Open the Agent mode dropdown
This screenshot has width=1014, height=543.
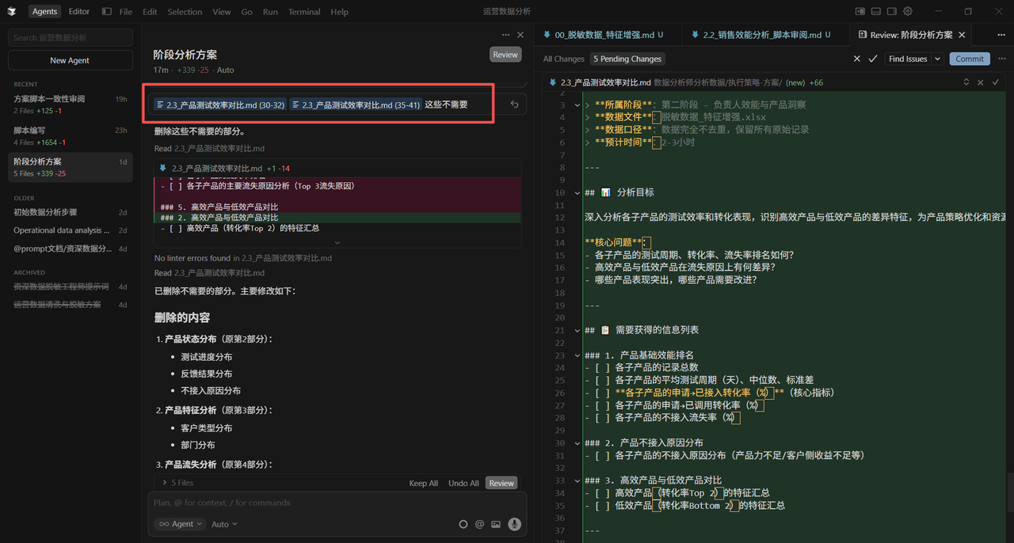coord(180,524)
